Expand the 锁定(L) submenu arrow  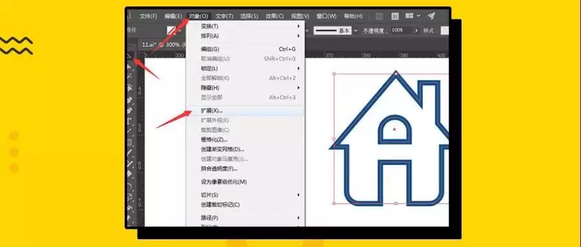tap(298, 68)
